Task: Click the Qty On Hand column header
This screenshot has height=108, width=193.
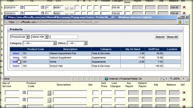Action: 133,49
